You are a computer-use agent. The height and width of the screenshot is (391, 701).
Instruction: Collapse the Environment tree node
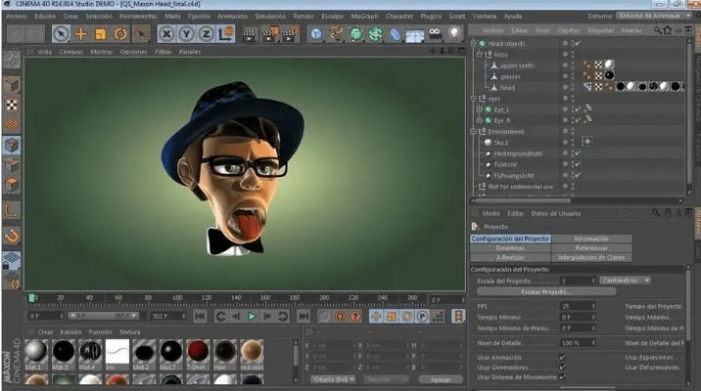[474, 131]
